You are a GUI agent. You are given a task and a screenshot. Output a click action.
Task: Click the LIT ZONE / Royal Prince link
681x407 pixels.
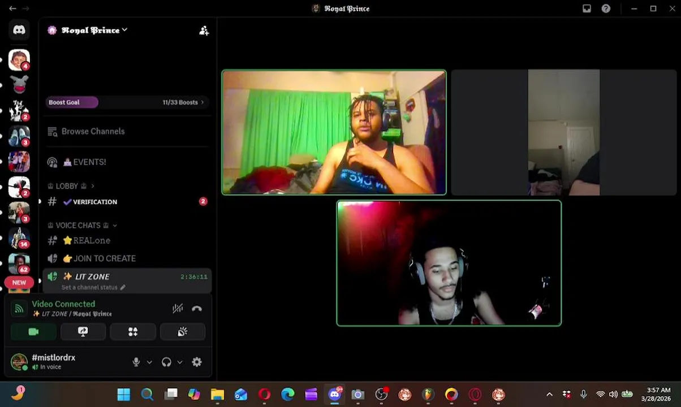click(x=72, y=314)
